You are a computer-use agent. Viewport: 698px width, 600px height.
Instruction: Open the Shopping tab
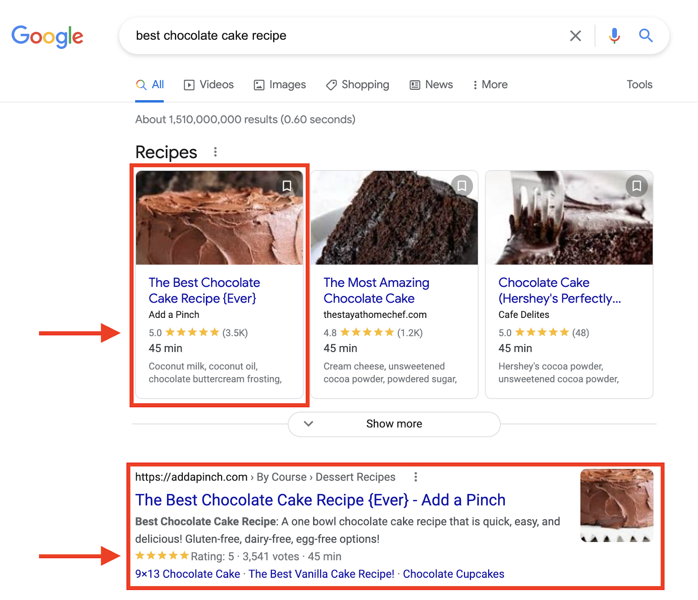coord(357,85)
